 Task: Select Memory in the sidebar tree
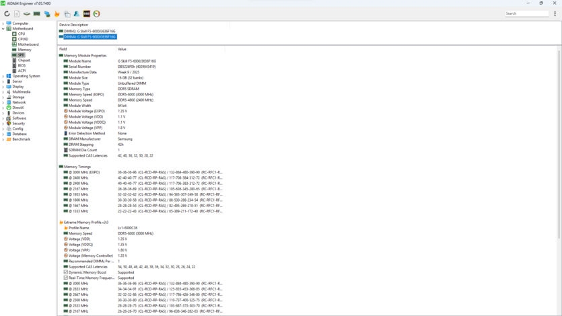(24, 50)
